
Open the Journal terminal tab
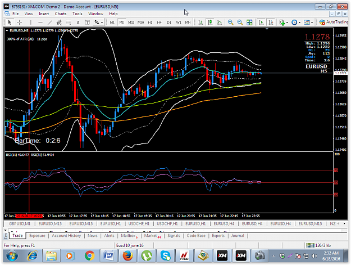238,236
